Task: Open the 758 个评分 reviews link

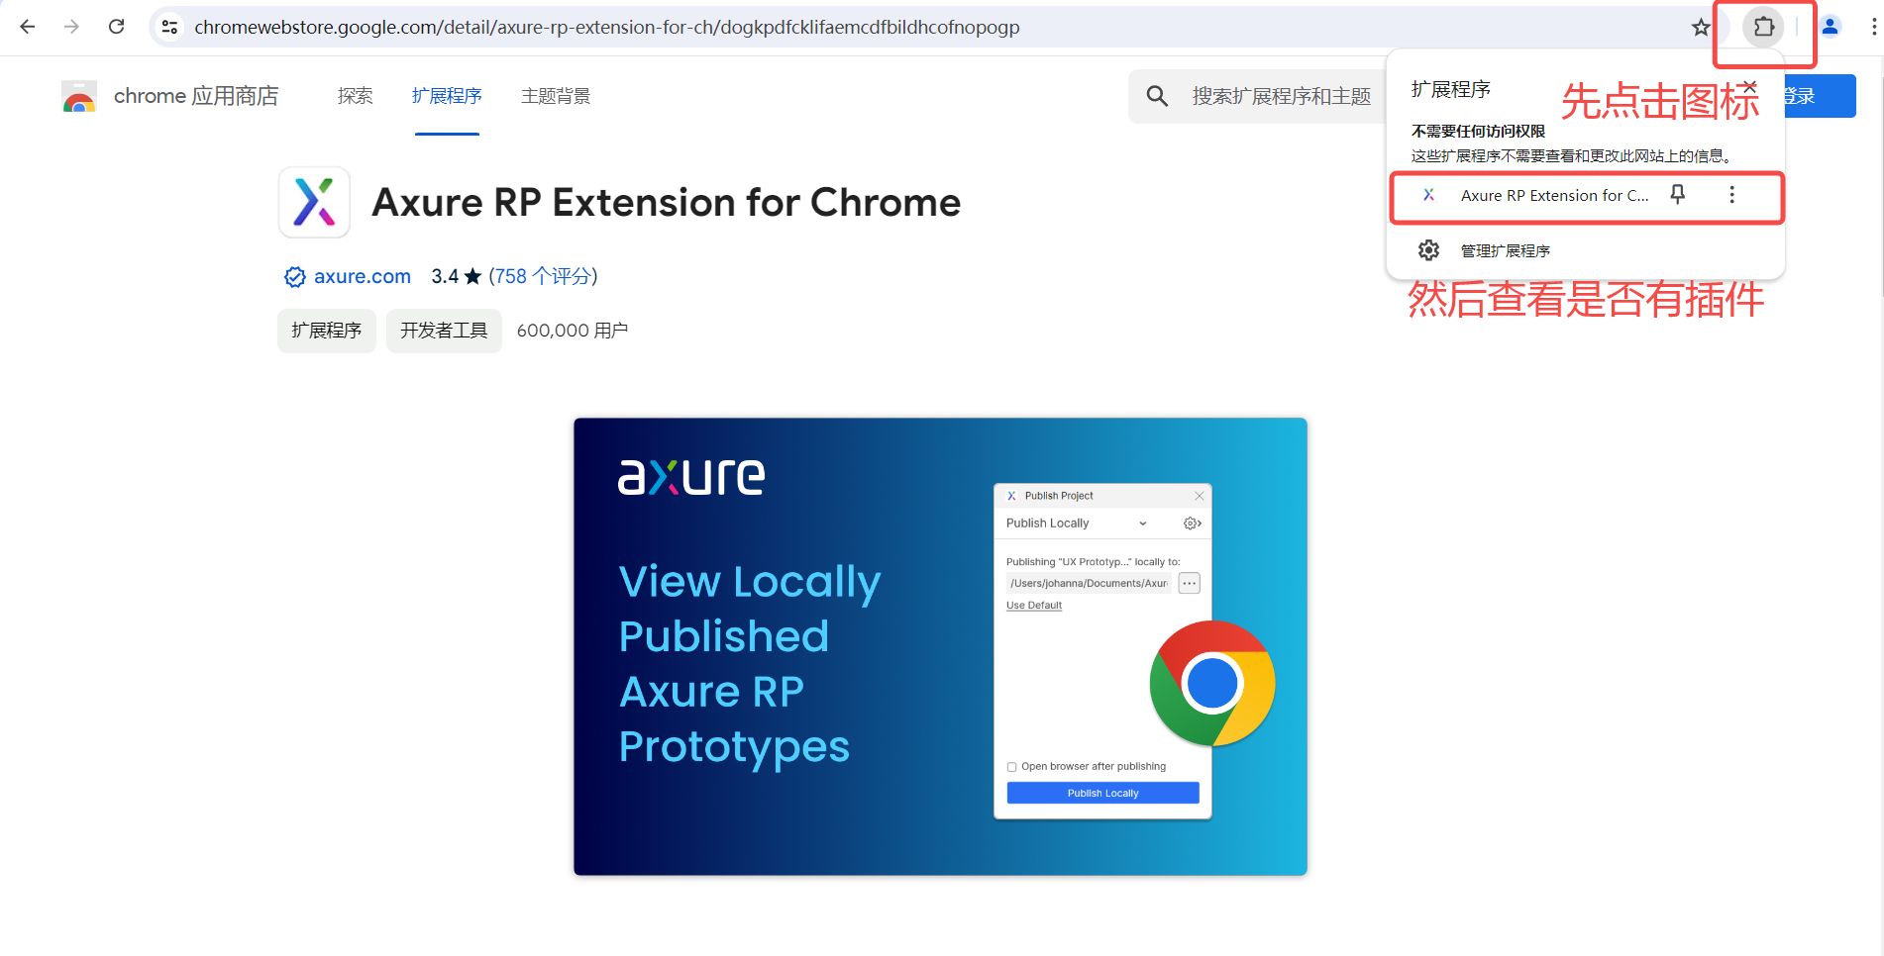Action: 543,277
